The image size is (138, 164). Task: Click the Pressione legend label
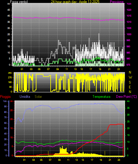(x=117, y=2)
